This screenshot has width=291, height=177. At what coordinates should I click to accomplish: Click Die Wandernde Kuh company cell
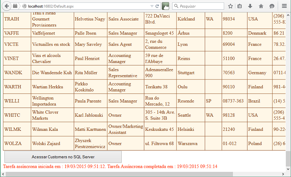pyautogui.click(x=52, y=73)
